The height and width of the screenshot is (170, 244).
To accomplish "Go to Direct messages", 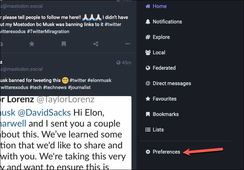I will point(168,83).
